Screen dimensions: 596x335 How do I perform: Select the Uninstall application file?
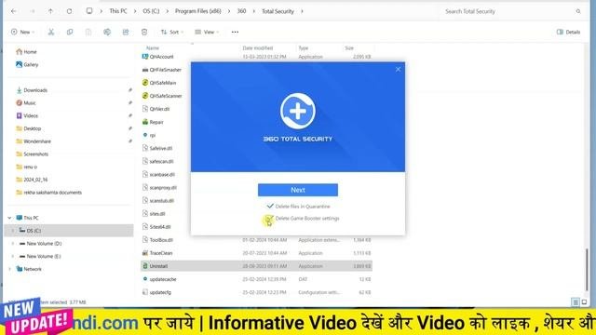256,266
